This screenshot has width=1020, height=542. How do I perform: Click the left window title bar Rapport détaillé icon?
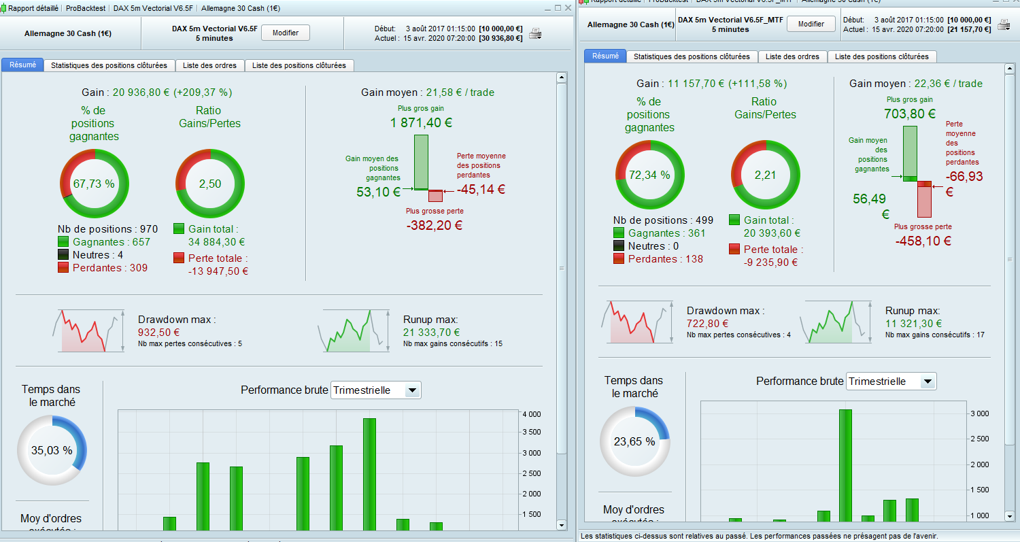coord(4,8)
